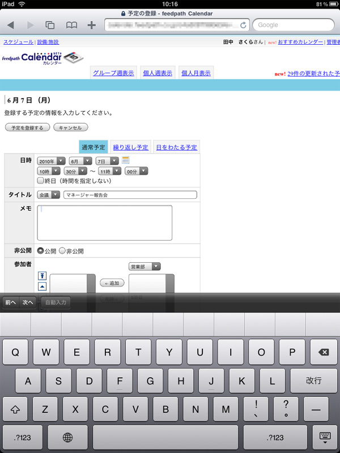The width and height of the screenshot is (340, 453).
Task: Switch to the 繰り返し予定 tab
Action: click(x=131, y=147)
